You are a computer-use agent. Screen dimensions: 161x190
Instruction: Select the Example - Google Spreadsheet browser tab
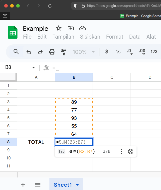[141, 16]
